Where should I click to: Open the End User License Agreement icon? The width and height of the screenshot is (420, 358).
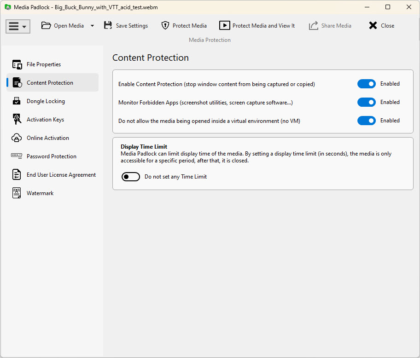pos(17,175)
